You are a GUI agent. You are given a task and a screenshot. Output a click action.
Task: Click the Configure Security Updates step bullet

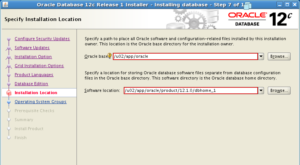(9, 39)
